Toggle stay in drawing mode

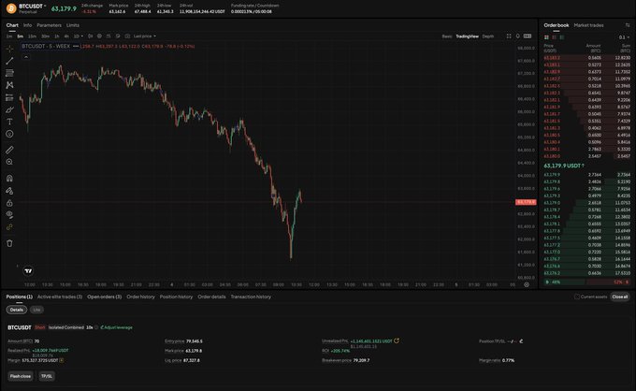click(9, 191)
